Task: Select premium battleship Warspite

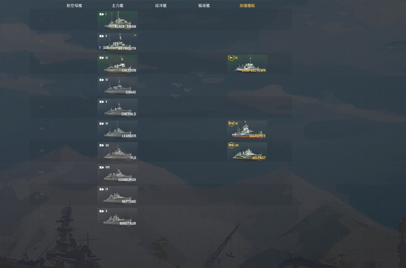Action: 247,130
